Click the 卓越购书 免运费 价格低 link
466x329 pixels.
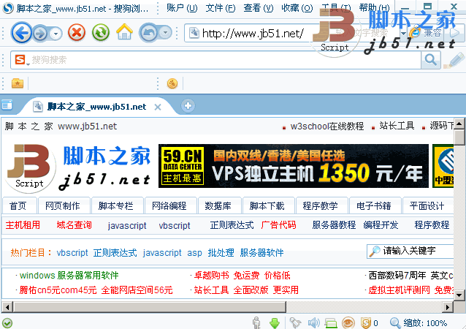pos(242,276)
